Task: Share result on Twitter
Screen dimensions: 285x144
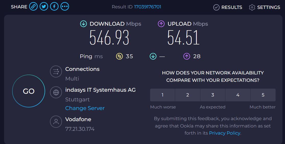Action: pos(44,7)
